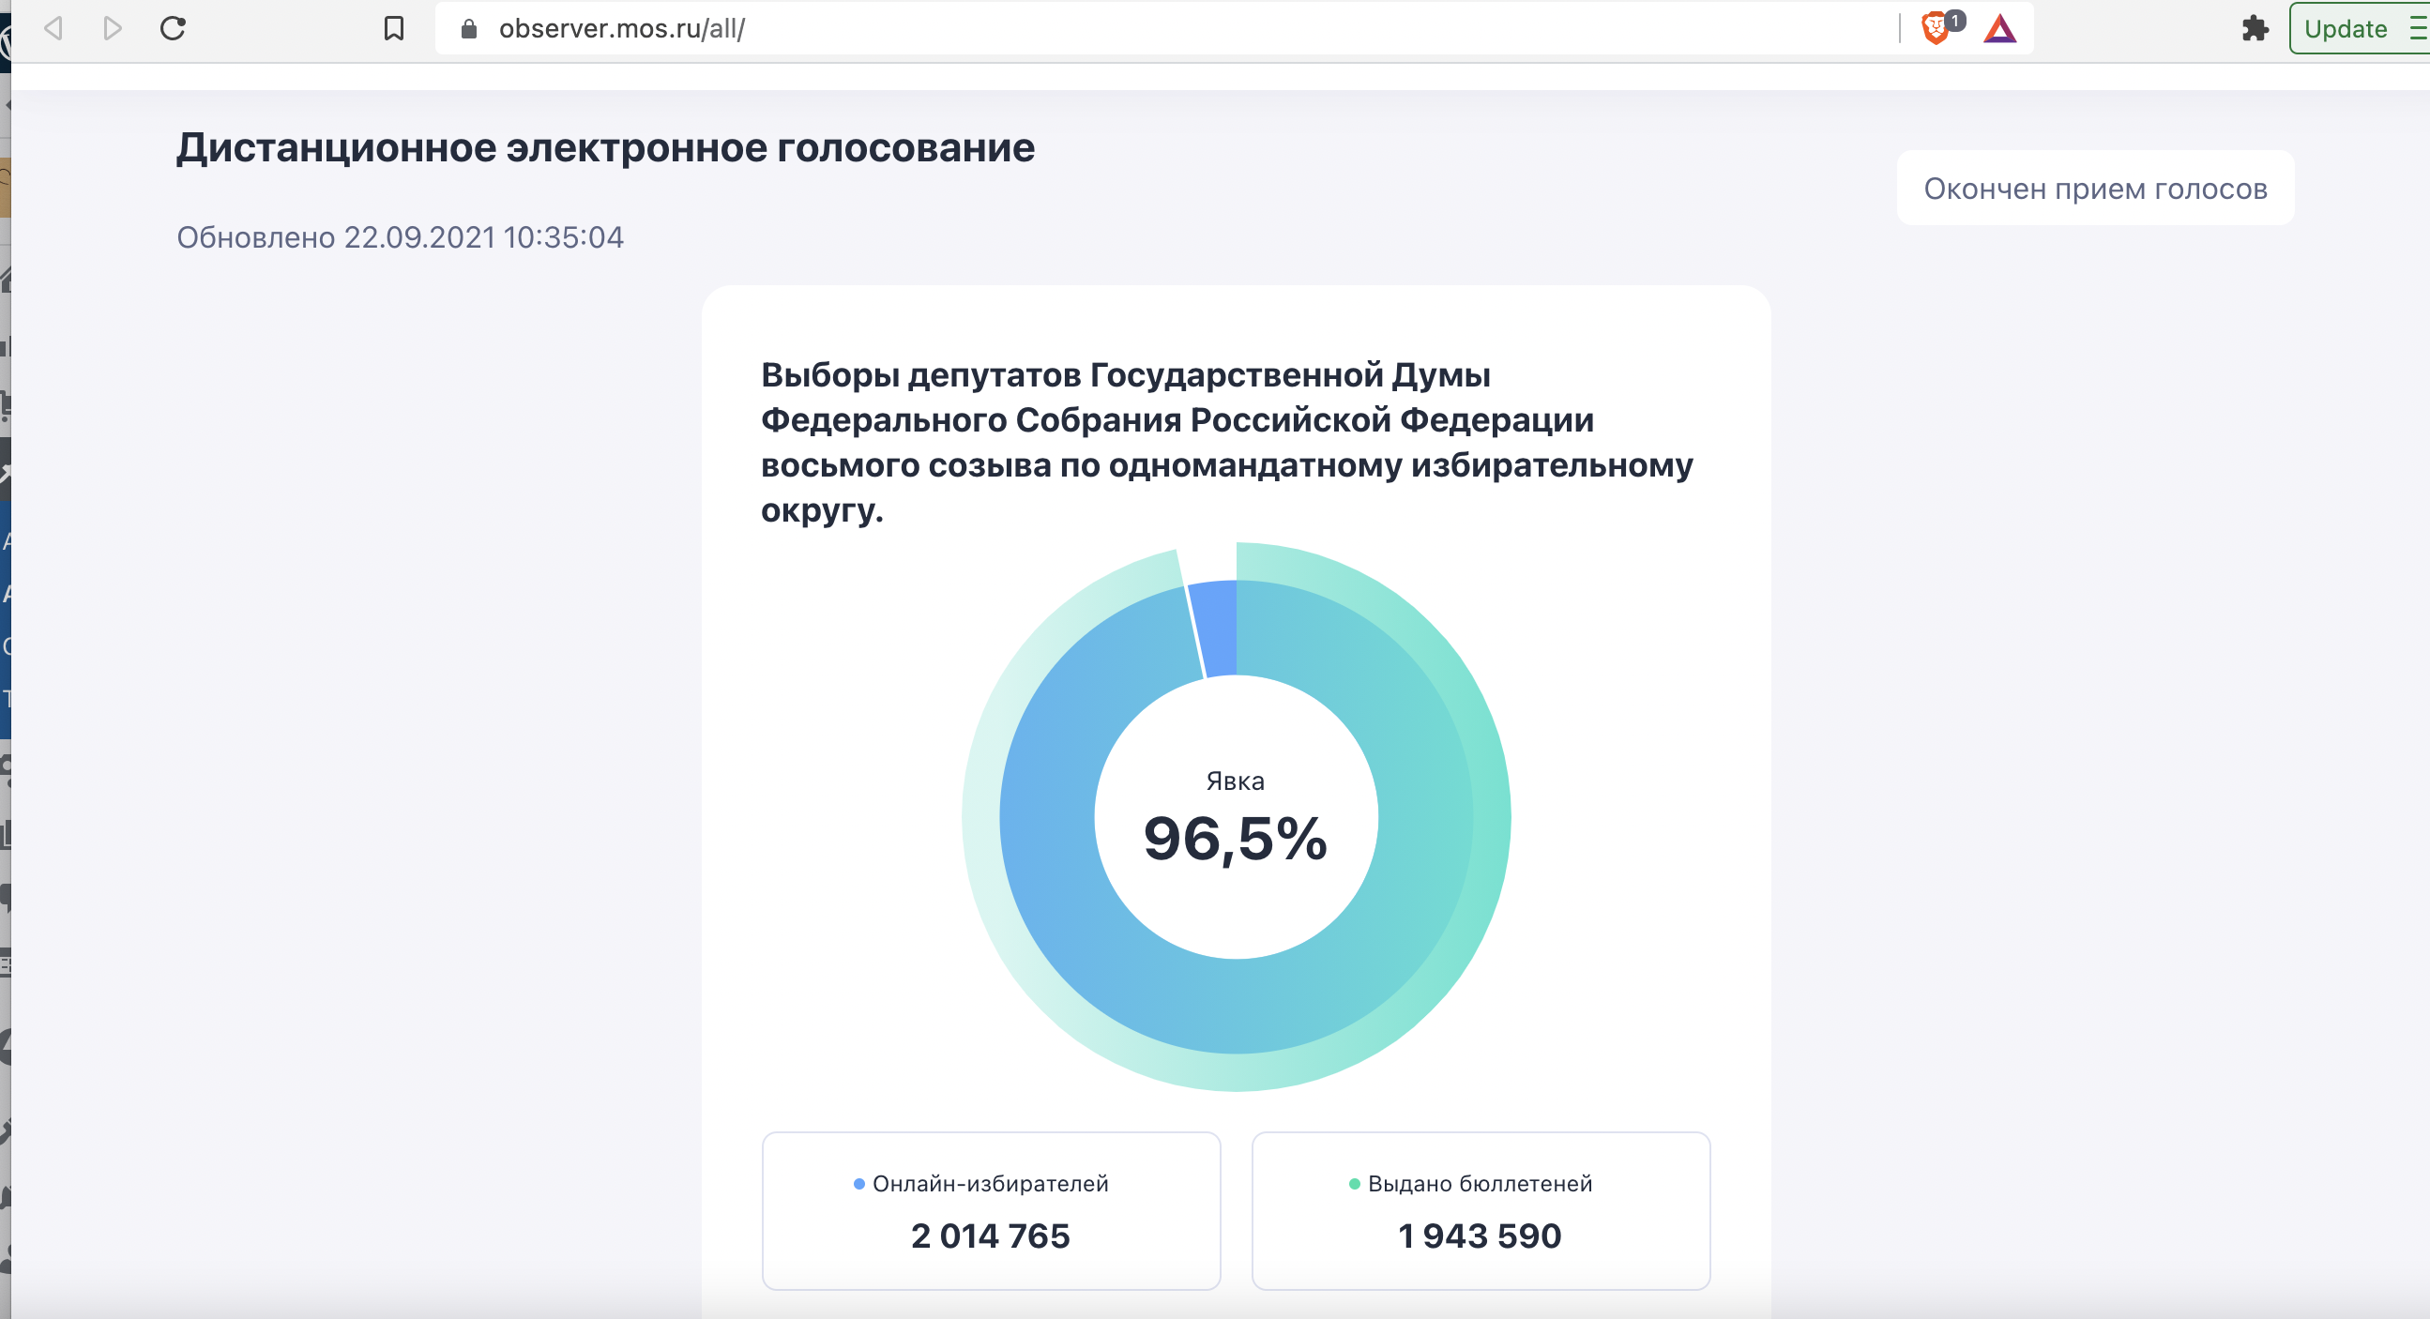Open the browser hamburger menu
2430x1319 pixels.
pos(2418,28)
